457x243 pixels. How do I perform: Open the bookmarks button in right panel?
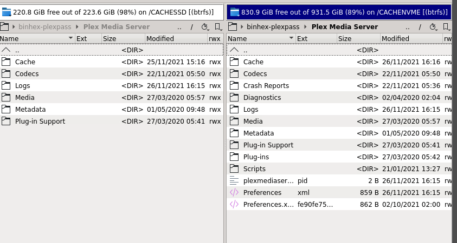coord(447,27)
